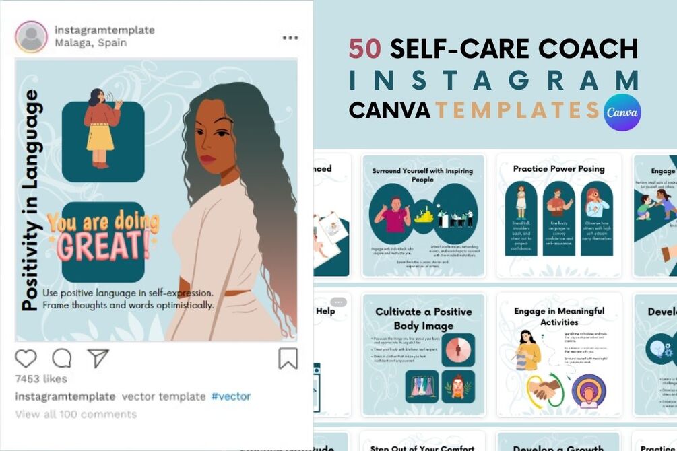Open Engage in Meaningful Activities template
The height and width of the screenshot is (451, 677).
click(558, 355)
